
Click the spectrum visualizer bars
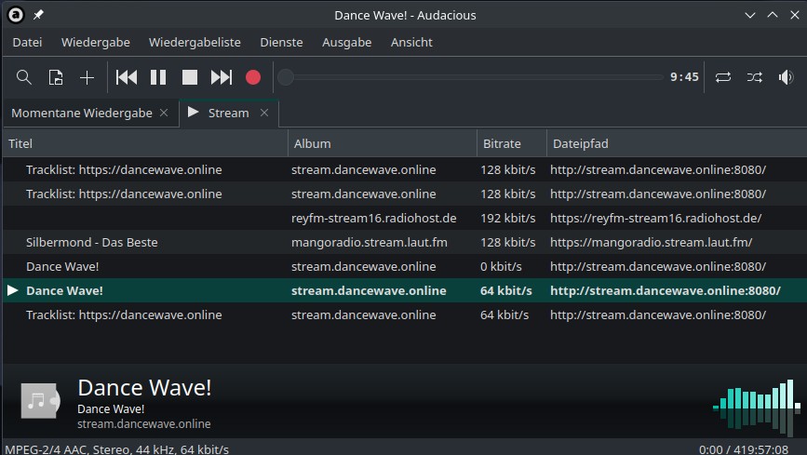point(757,408)
